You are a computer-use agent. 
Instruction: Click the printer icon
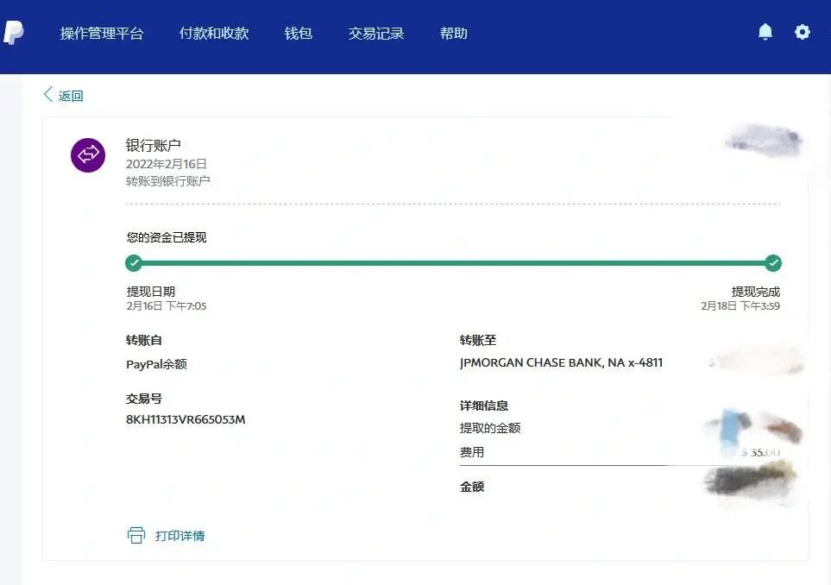click(136, 535)
